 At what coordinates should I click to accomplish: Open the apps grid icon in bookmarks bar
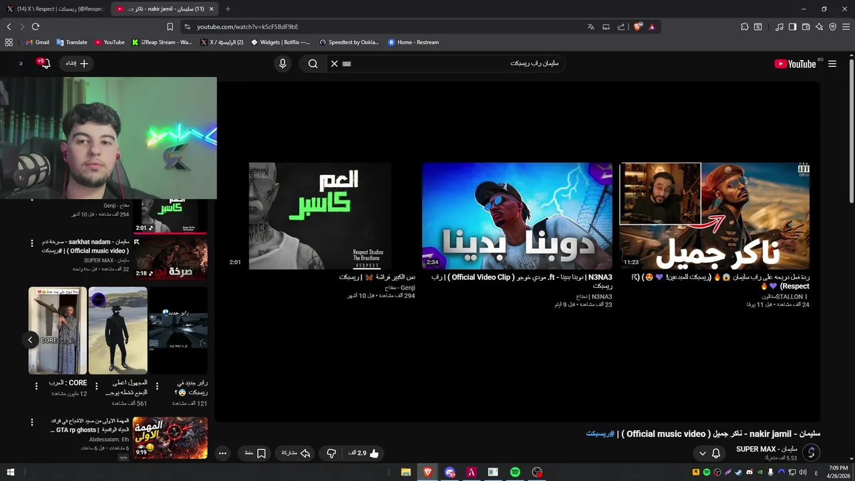[9, 42]
